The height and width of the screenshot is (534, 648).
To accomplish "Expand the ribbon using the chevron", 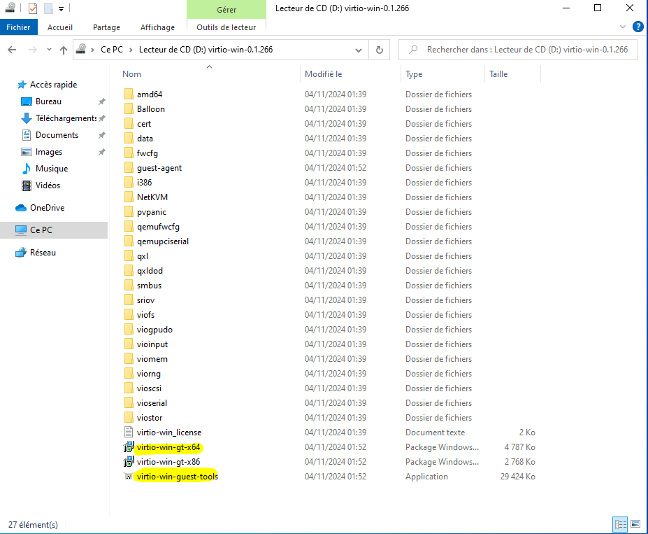I will point(624,27).
